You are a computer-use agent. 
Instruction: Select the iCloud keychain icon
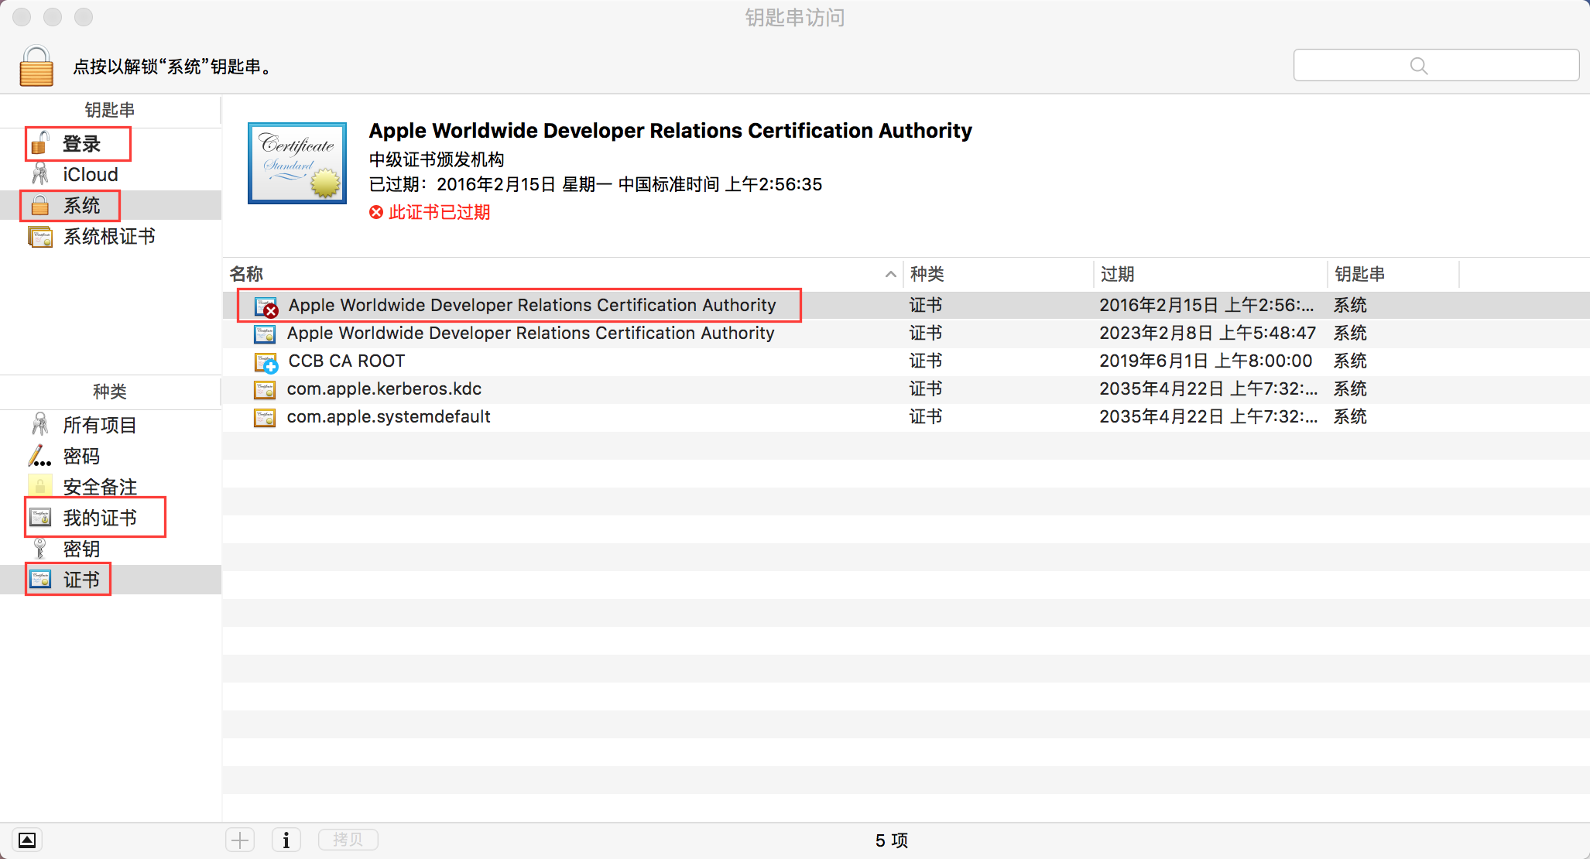click(x=40, y=175)
